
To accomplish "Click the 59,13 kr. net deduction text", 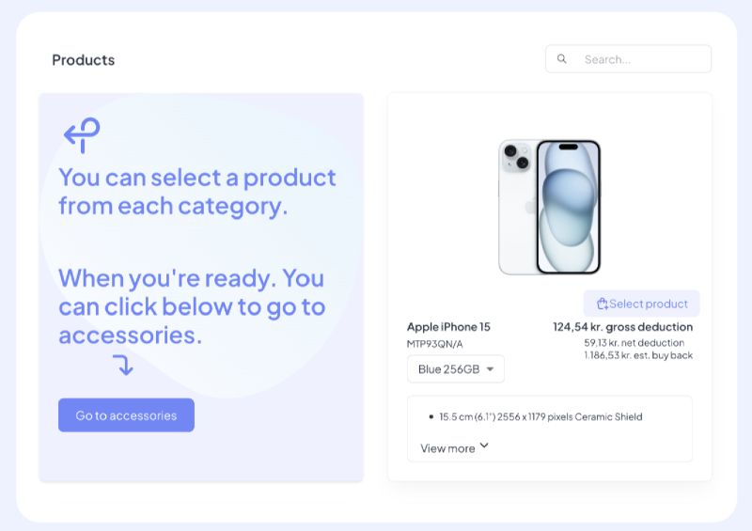I will pos(634,343).
